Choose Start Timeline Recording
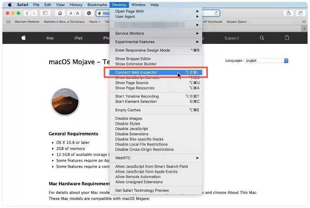310x208 pixels. [x=156, y=96]
